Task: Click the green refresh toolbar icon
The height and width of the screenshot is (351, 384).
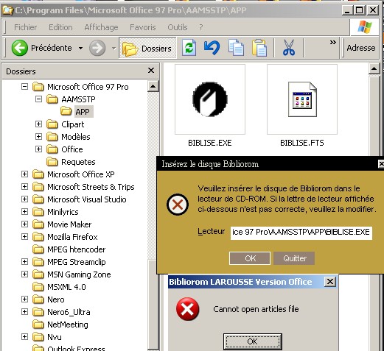Action: coord(189,48)
